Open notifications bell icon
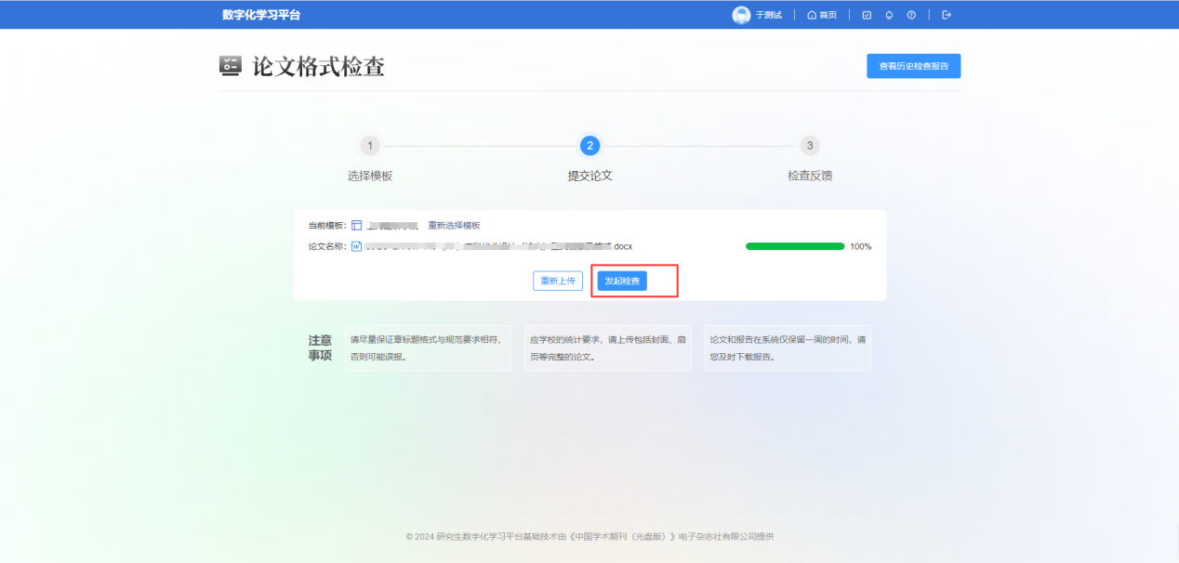The width and height of the screenshot is (1179, 563). point(889,15)
